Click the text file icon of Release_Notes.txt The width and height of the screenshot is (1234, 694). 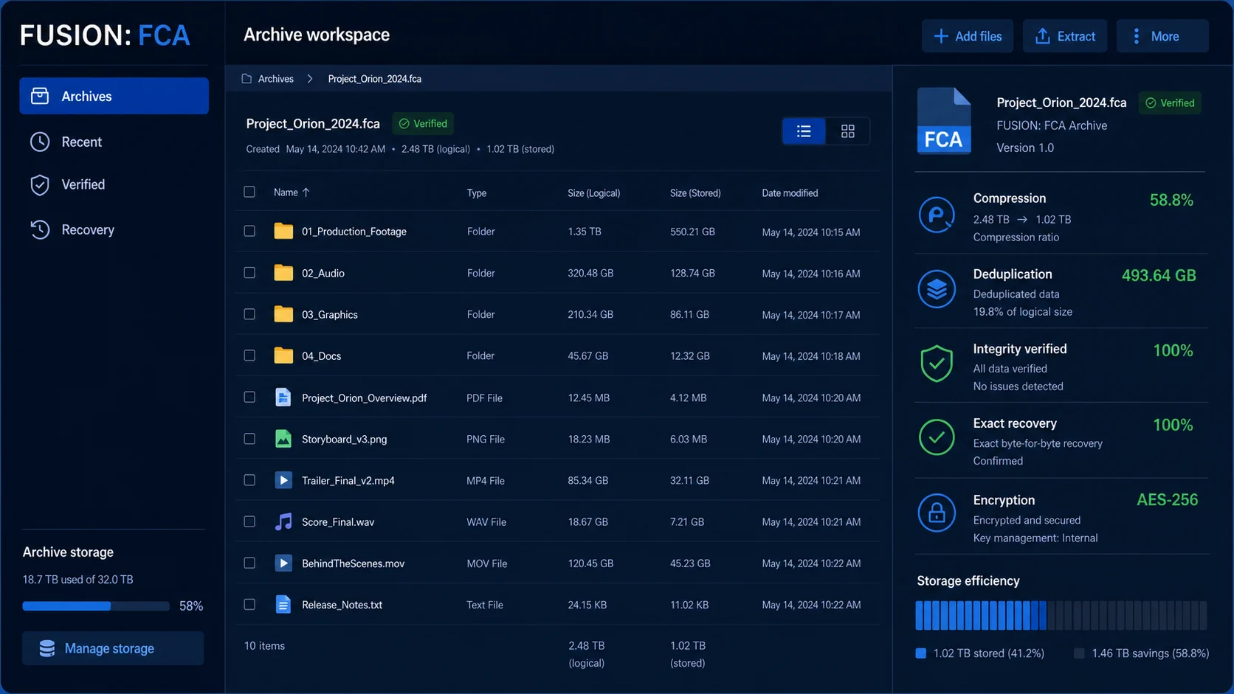point(283,604)
